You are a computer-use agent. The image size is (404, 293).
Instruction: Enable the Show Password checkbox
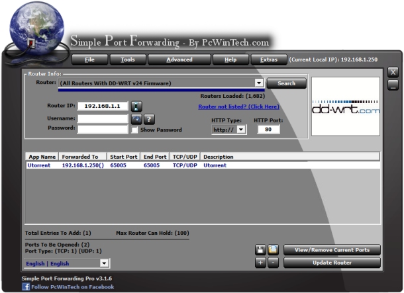coord(134,130)
